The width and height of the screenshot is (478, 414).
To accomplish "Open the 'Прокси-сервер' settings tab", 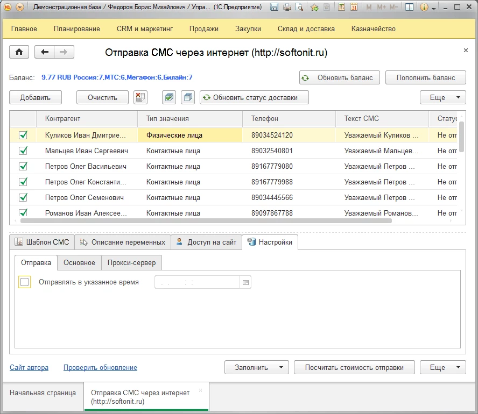I will [x=131, y=263].
